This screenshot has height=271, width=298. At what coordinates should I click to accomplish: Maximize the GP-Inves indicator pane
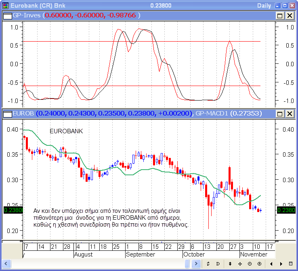[280, 15]
